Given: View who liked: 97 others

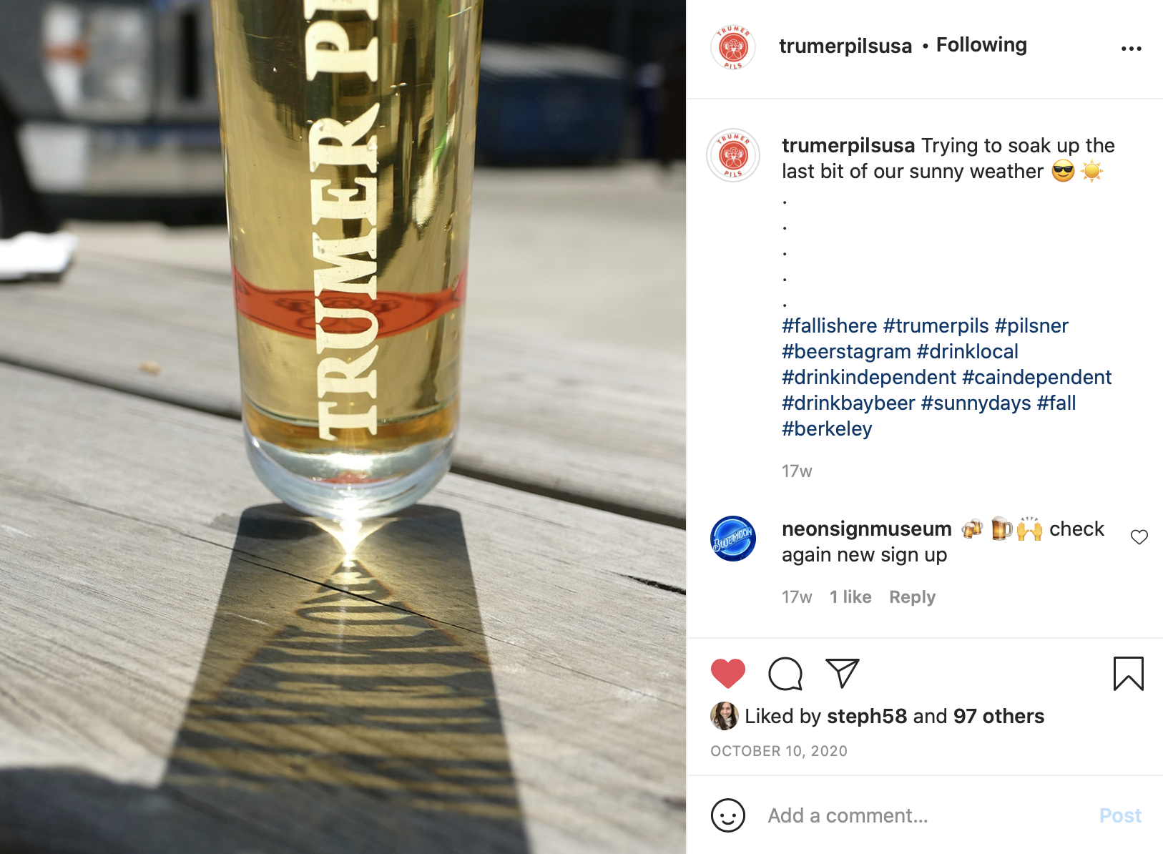Looking at the screenshot, I should pyautogui.click(x=998, y=716).
